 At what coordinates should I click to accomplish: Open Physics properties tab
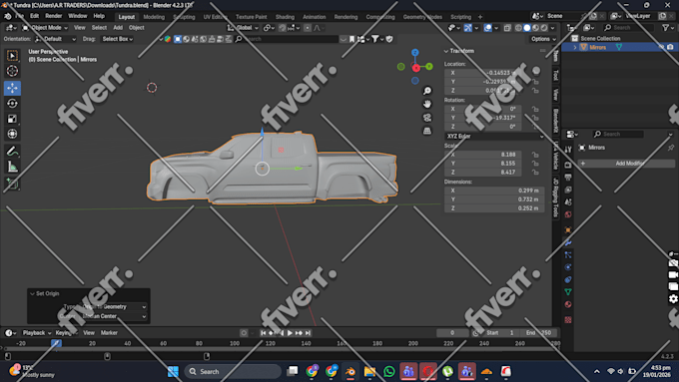point(568,267)
